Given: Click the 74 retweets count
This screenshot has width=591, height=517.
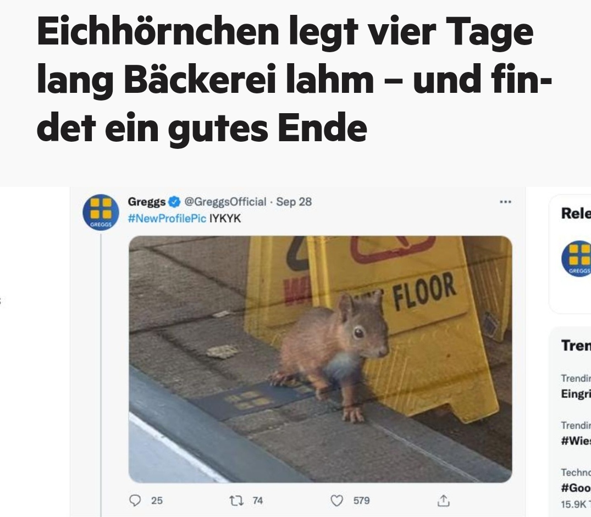Looking at the screenshot, I should 257,501.
